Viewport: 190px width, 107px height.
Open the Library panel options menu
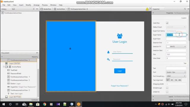37,9
